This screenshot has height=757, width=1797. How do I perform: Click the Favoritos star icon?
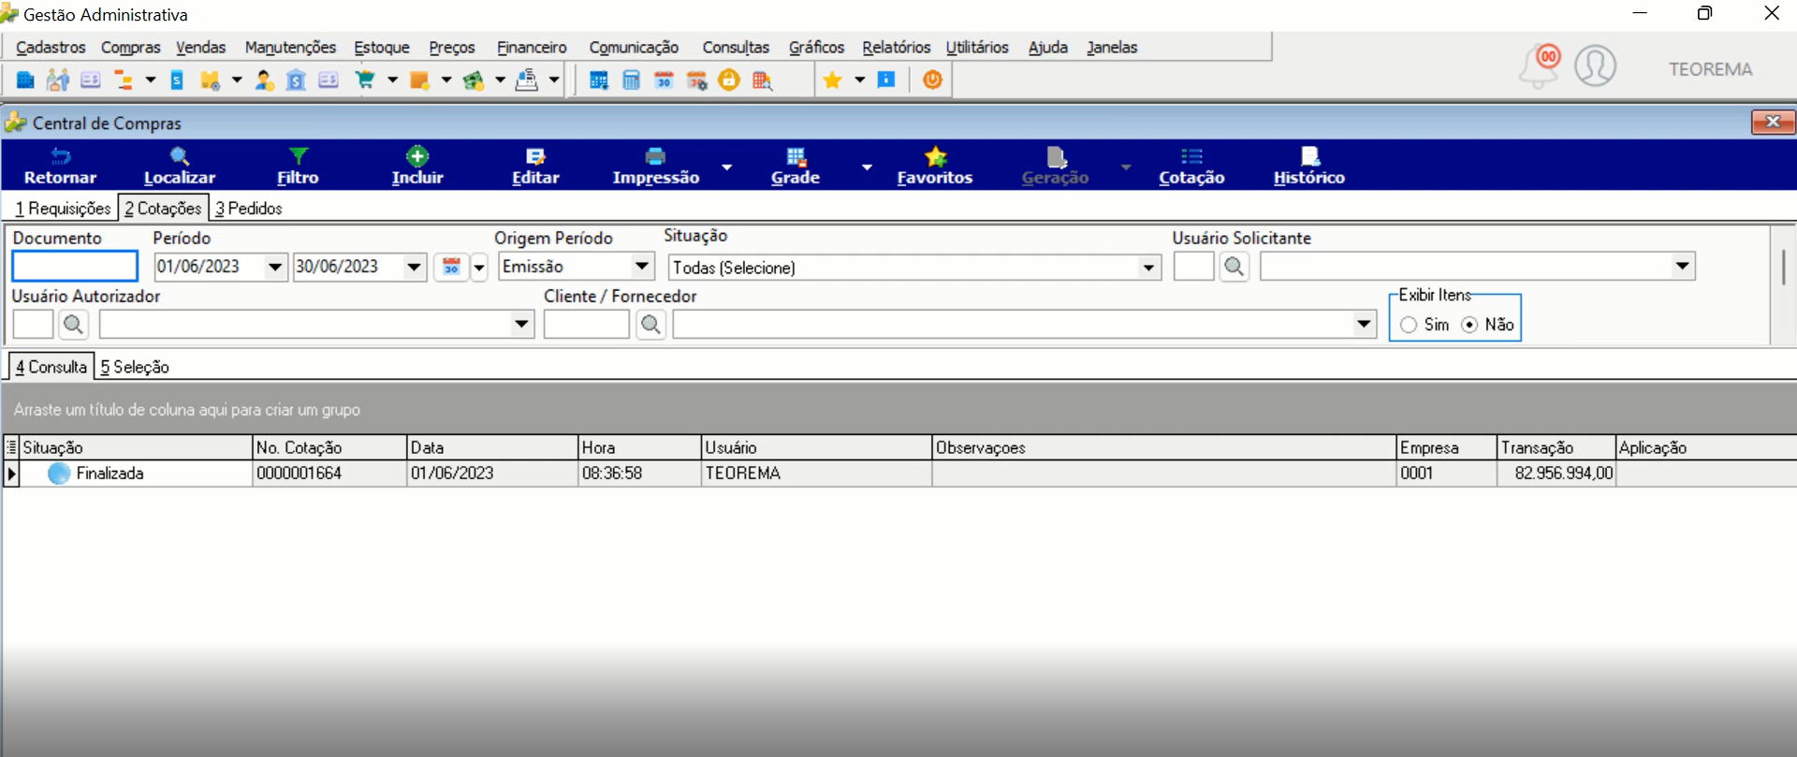pyautogui.click(x=935, y=156)
